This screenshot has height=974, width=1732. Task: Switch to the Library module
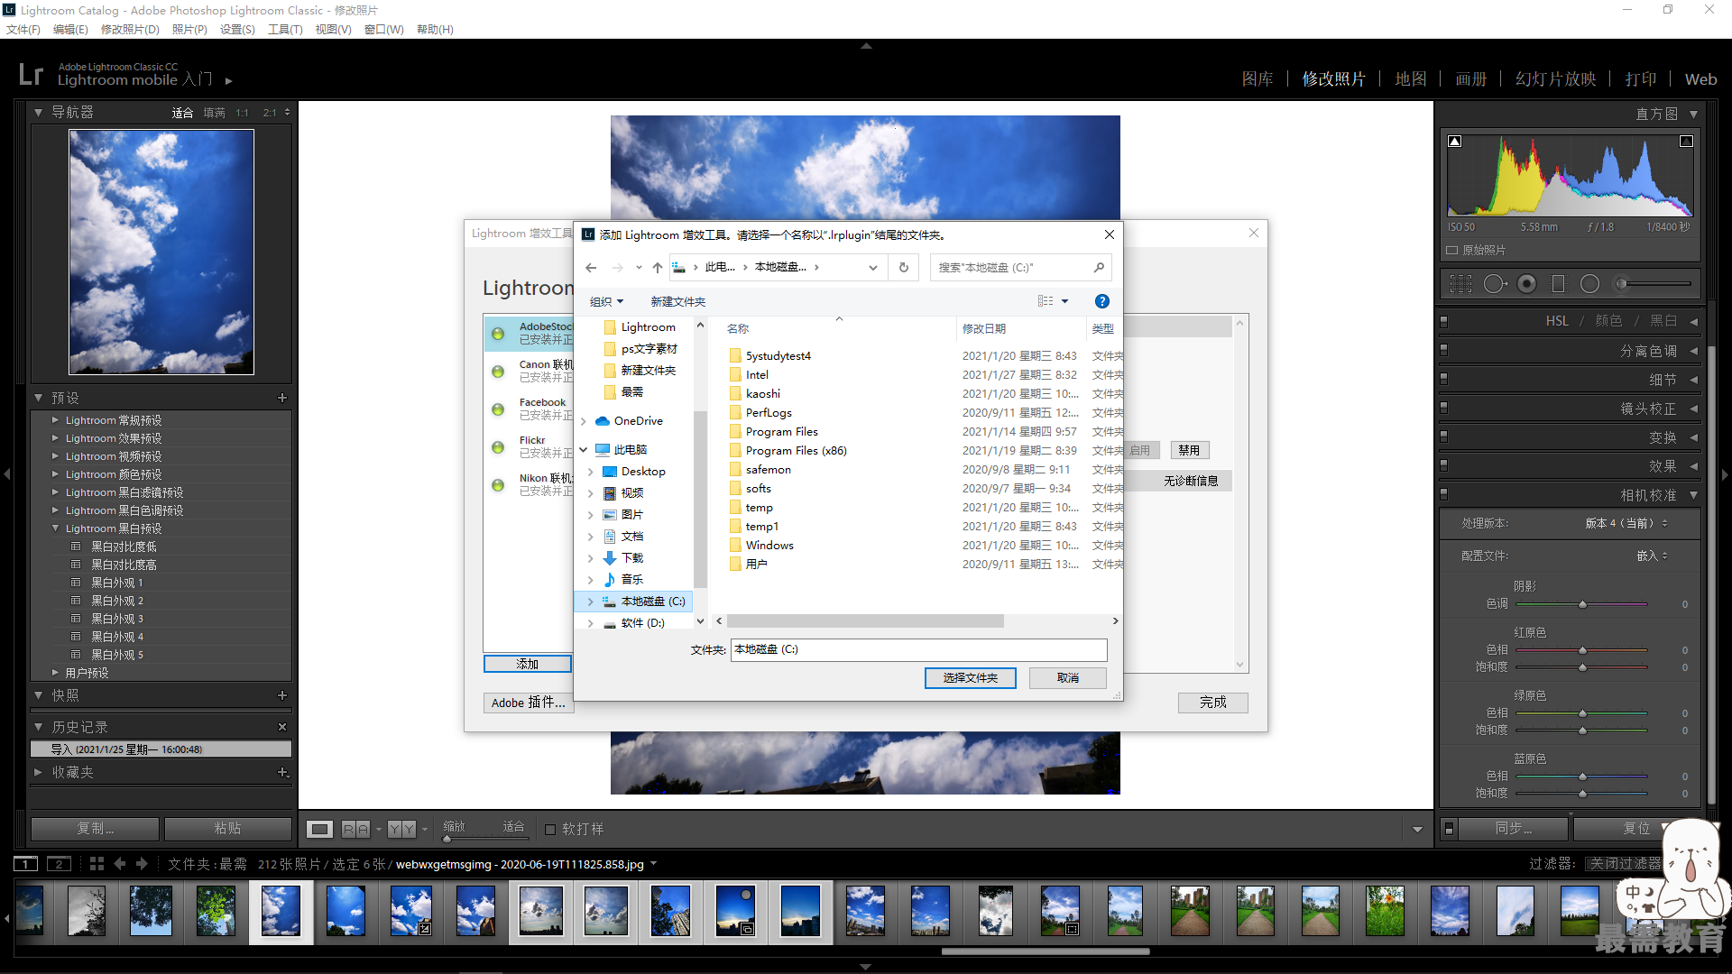1258,79
